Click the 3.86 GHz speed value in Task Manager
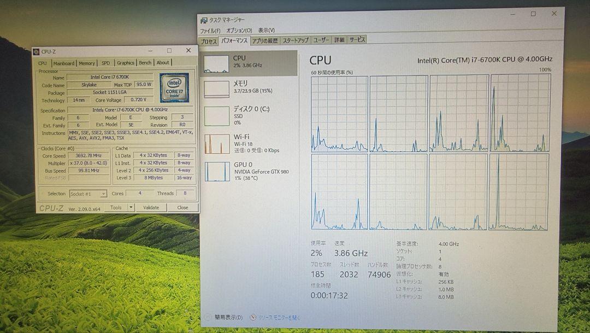Viewport: 590px width, 333px height. pyautogui.click(x=351, y=254)
